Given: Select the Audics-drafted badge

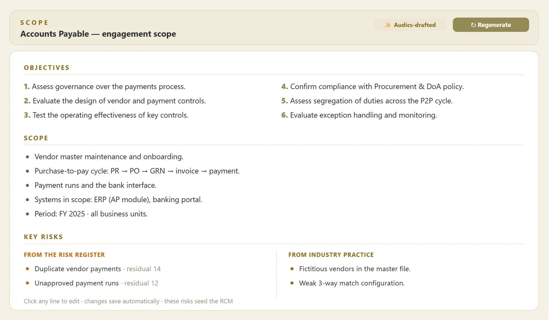Looking at the screenshot, I should click(x=410, y=25).
